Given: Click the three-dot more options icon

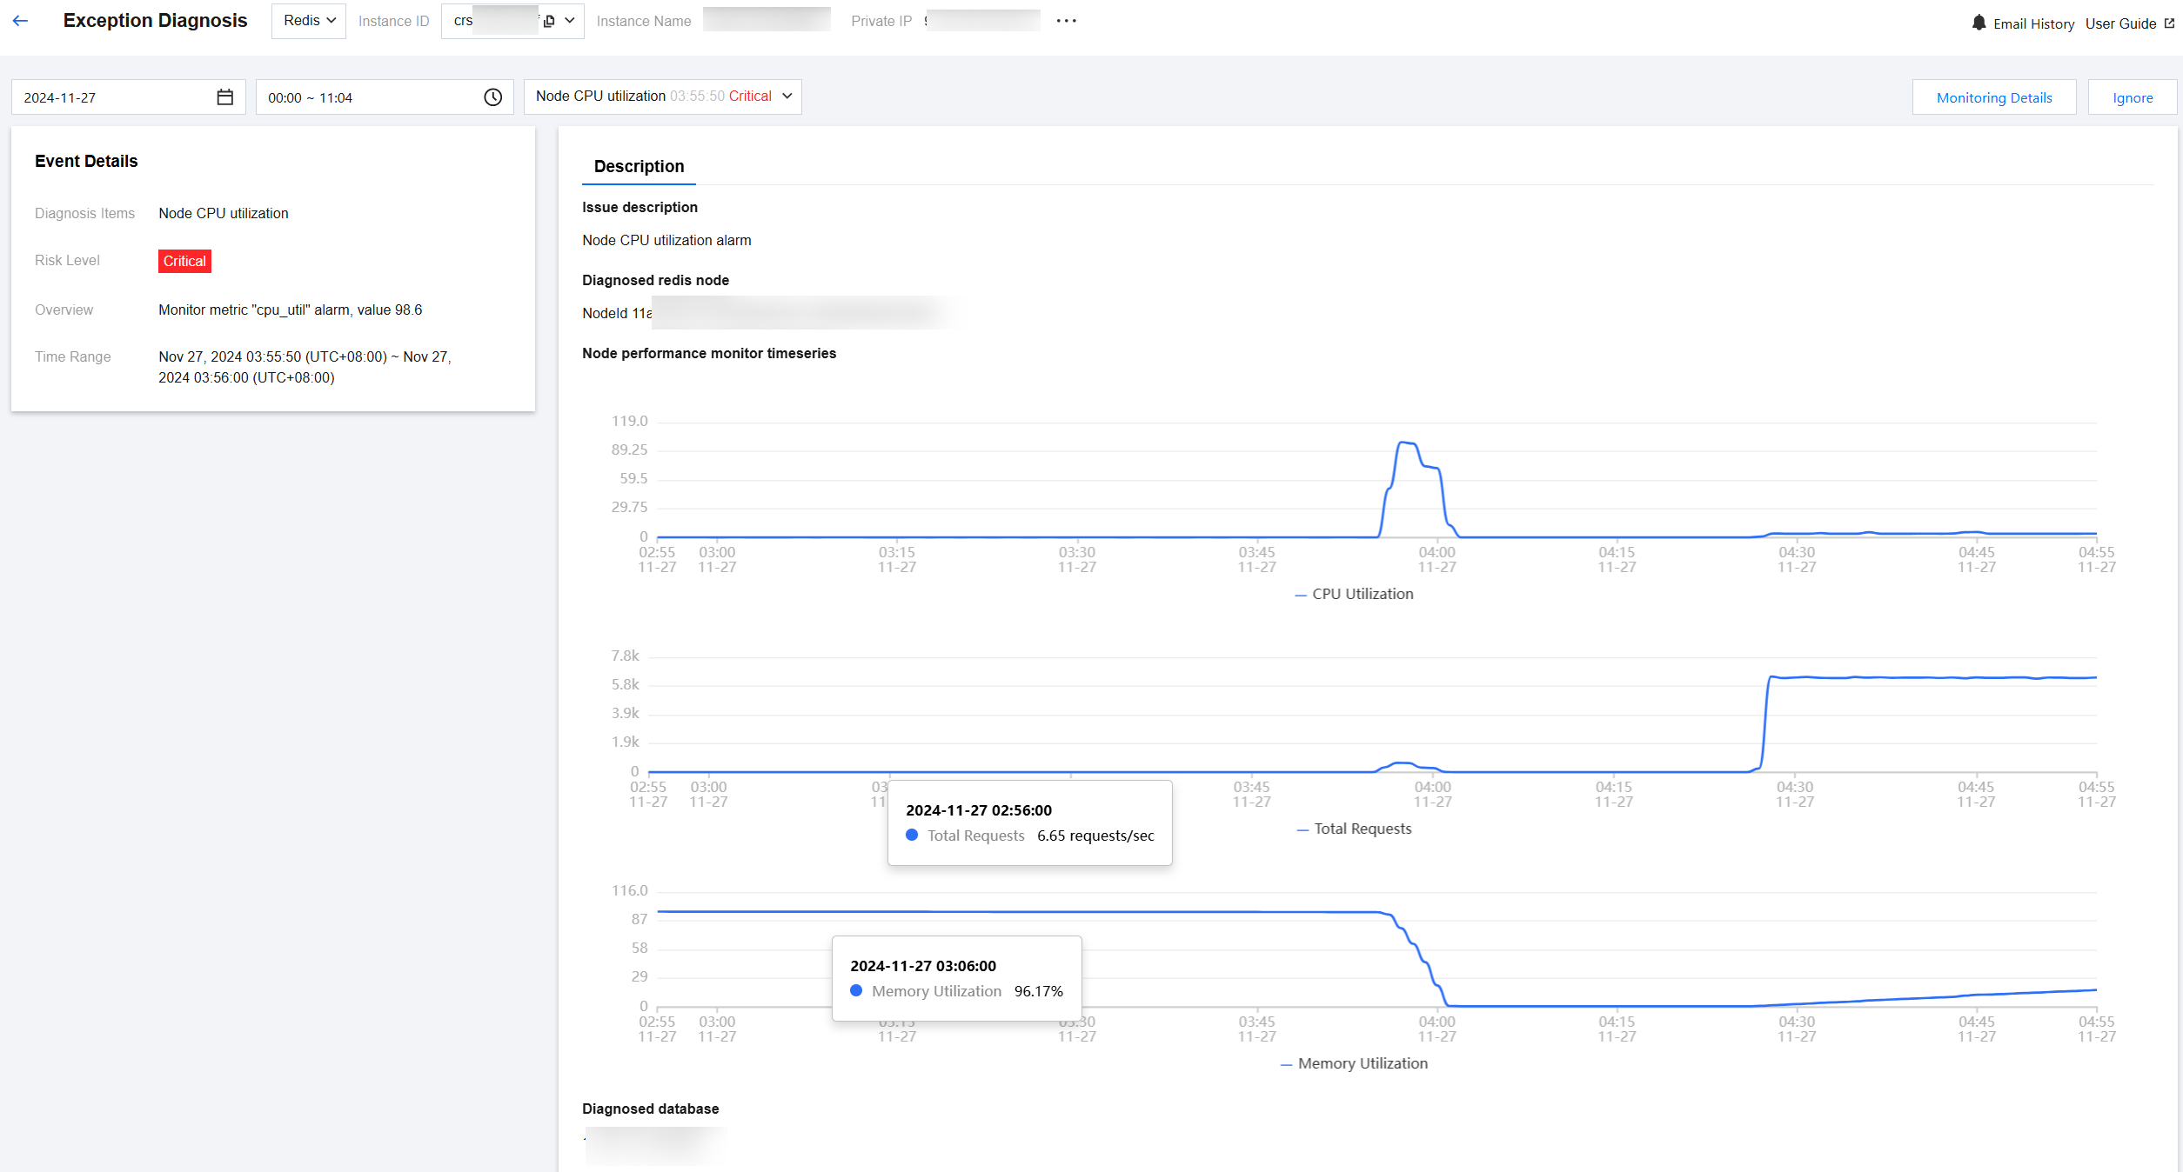Looking at the screenshot, I should tap(1066, 21).
